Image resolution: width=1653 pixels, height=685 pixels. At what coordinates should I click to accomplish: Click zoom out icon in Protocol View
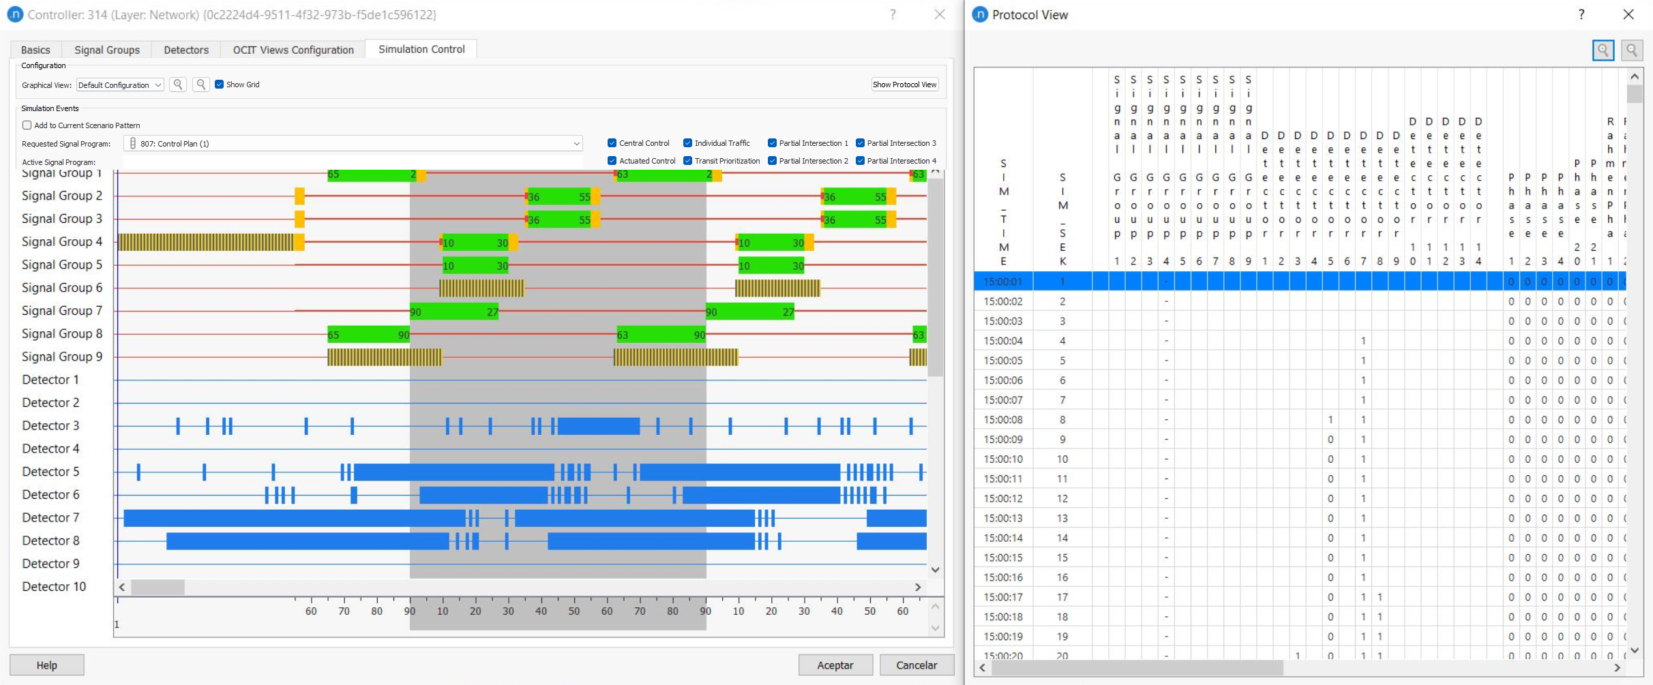1631,50
